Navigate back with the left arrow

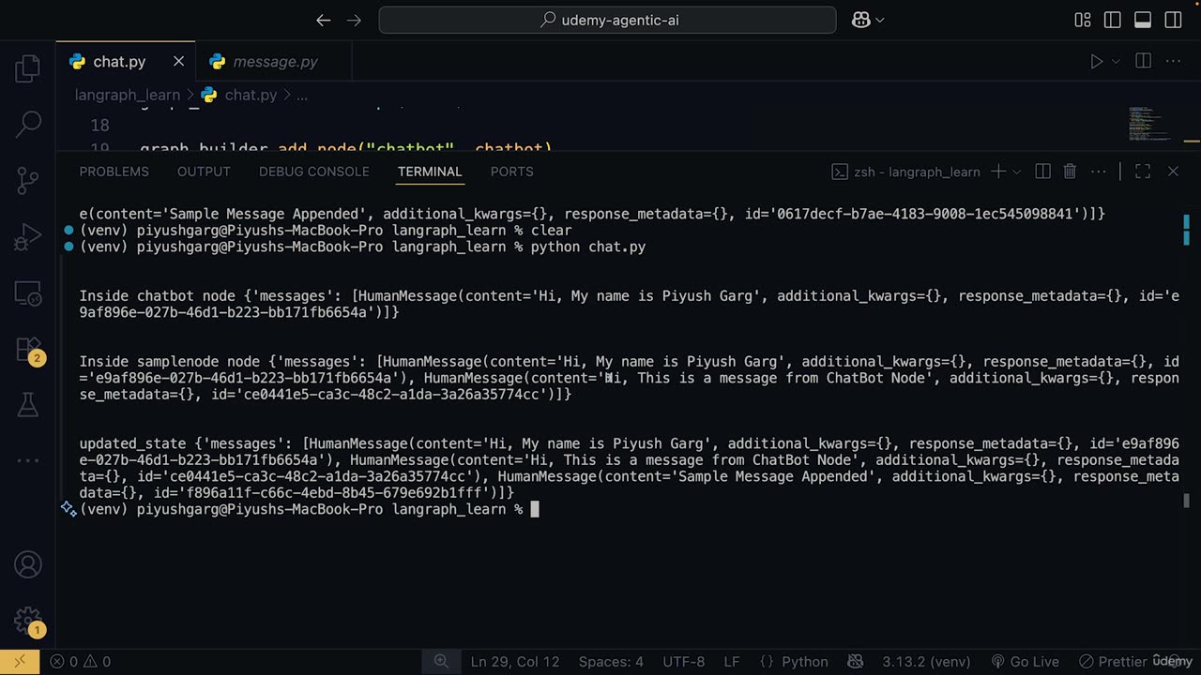[x=324, y=20]
